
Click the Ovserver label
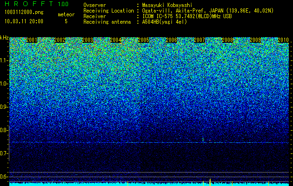click(x=95, y=5)
